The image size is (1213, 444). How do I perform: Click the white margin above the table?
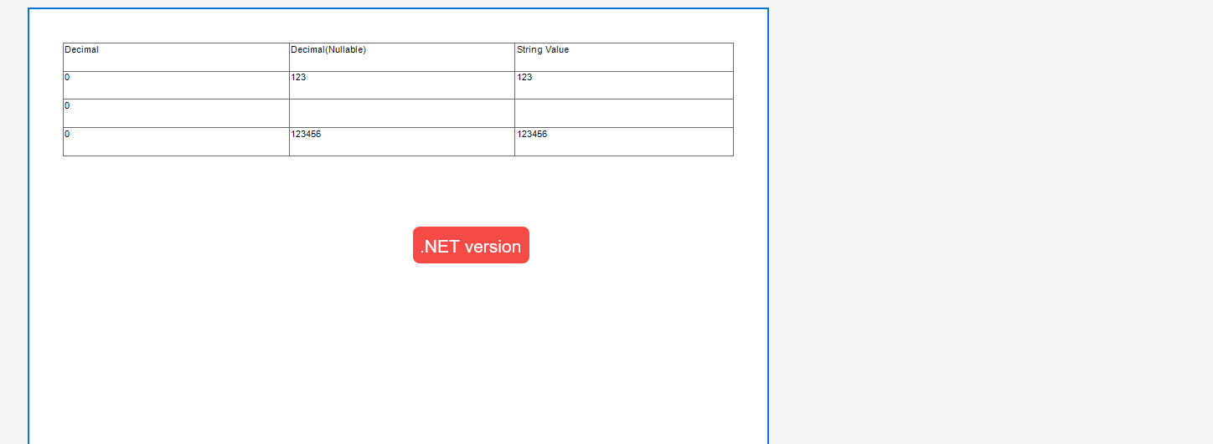(x=398, y=26)
